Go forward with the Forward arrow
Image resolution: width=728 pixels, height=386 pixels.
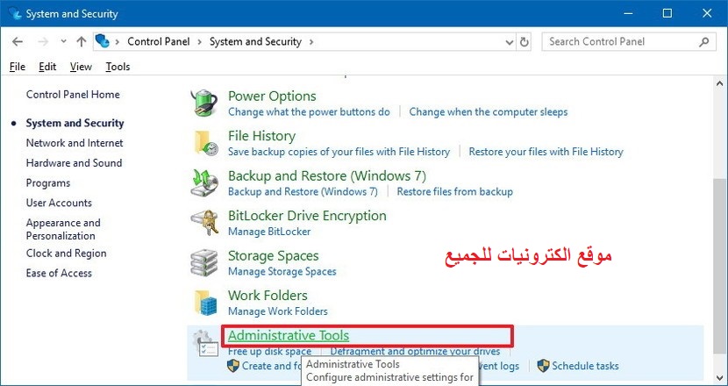point(43,42)
